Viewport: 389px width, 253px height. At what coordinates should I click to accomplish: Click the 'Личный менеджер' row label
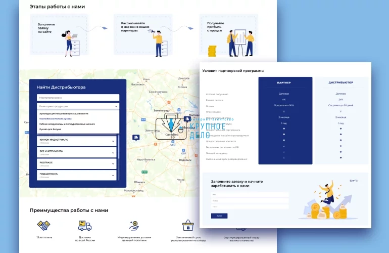pos(217,153)
